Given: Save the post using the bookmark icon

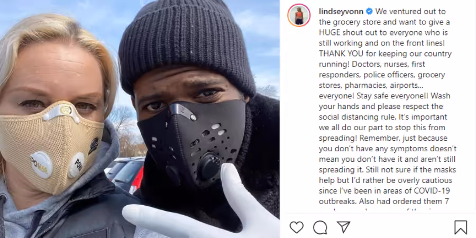Looking at the screenshot, I should coord(460,227).
